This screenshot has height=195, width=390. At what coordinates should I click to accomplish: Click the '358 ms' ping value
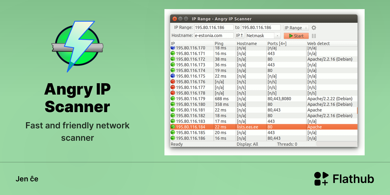point(222,104)
